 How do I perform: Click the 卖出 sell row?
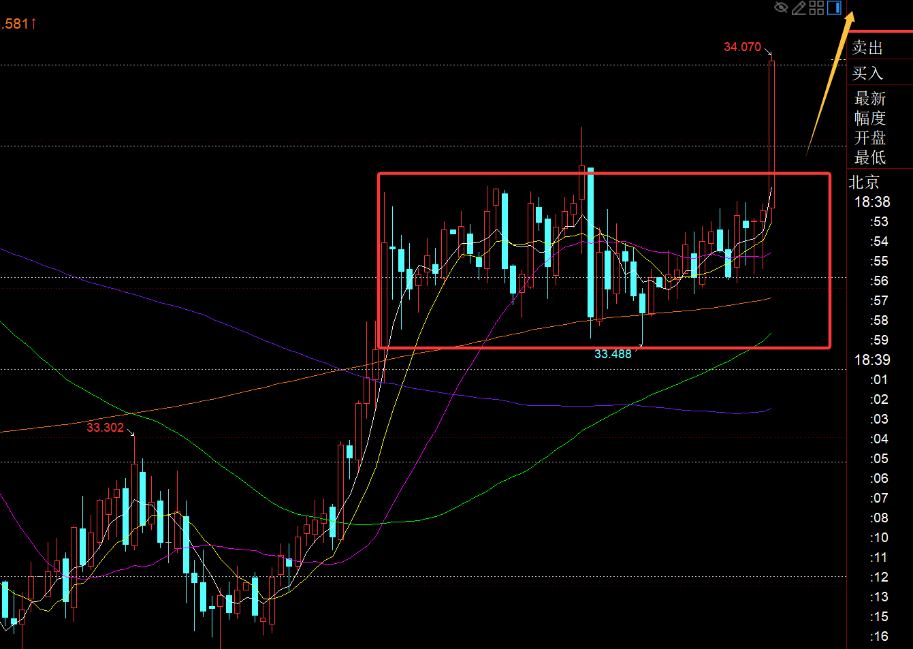click(880, 47)
